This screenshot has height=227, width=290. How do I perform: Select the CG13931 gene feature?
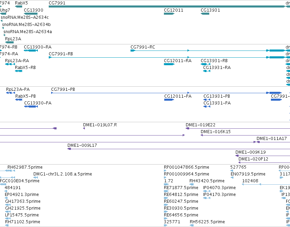(x=205, y=14)
